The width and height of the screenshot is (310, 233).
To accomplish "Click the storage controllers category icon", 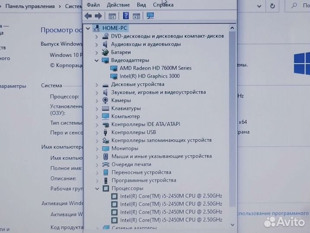I will click(x=105, y=140).
